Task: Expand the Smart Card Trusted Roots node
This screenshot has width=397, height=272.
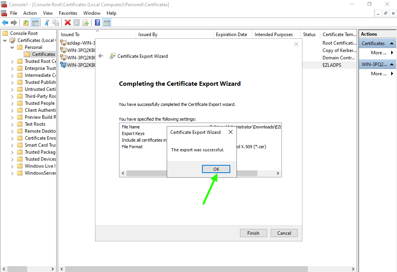Action: tap(12, 145)
